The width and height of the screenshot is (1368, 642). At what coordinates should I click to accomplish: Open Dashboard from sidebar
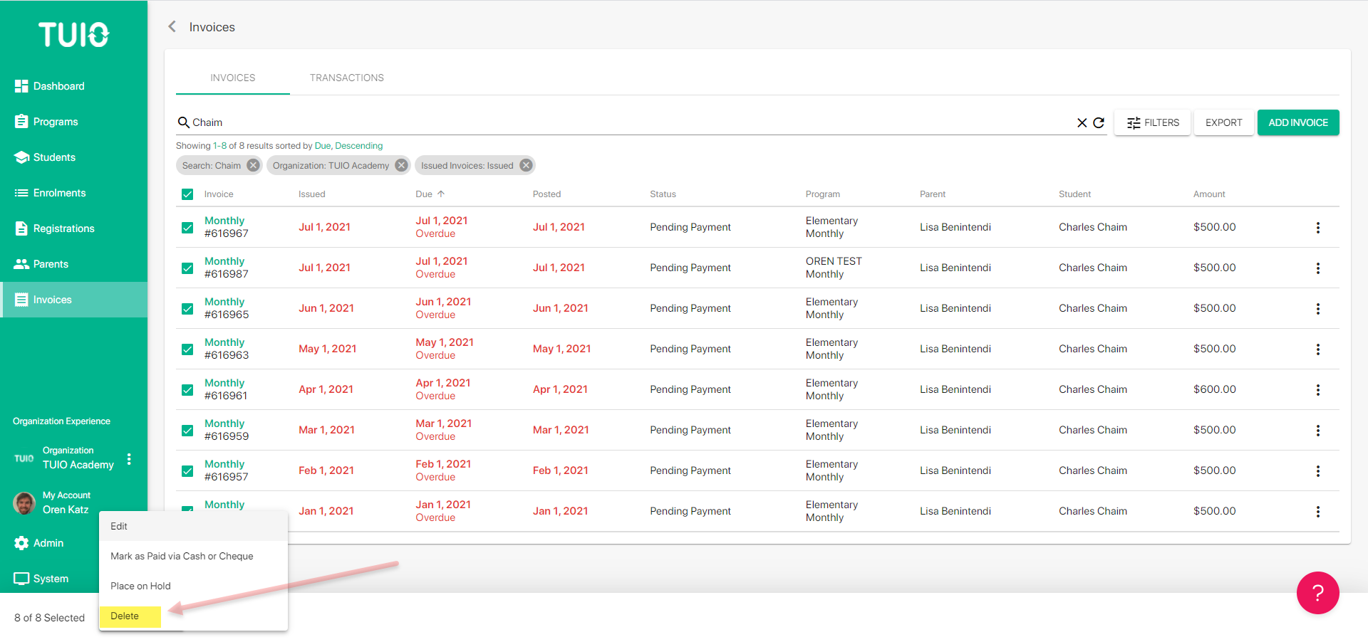coord(49,86)
